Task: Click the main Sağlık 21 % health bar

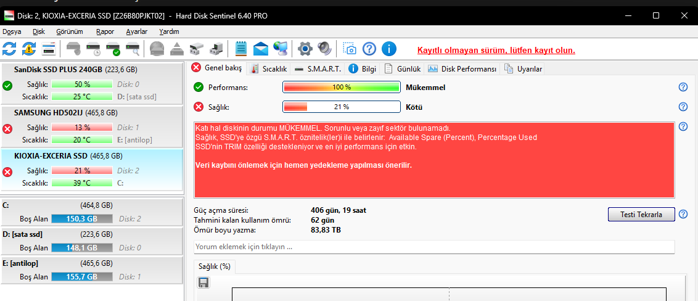Action: tap(342, 107)
